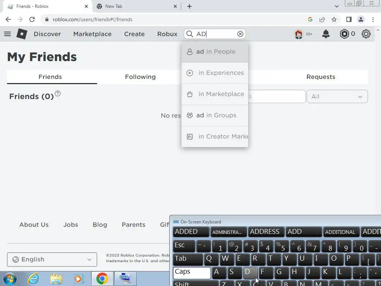381x286 pixels.
Task: Pick ADDED word prediction on keyboard
Action: [x=191, y=232]
